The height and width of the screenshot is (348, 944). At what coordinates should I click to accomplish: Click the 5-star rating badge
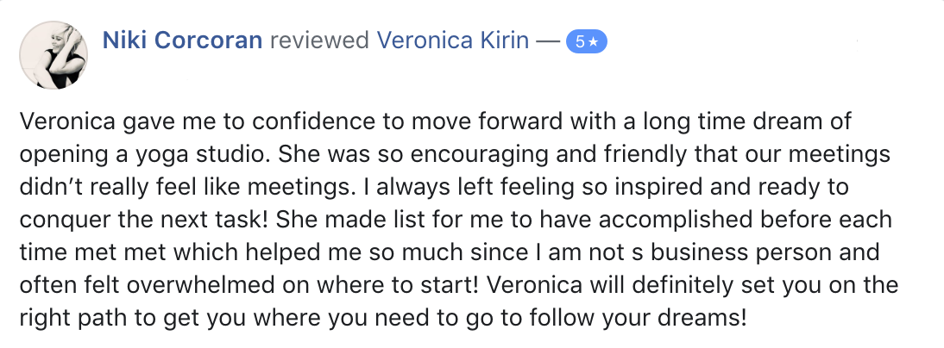(587, 41)
